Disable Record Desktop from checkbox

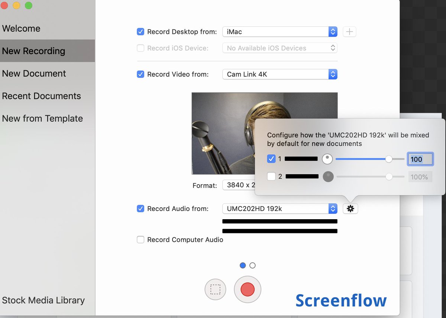click(140, 32)
